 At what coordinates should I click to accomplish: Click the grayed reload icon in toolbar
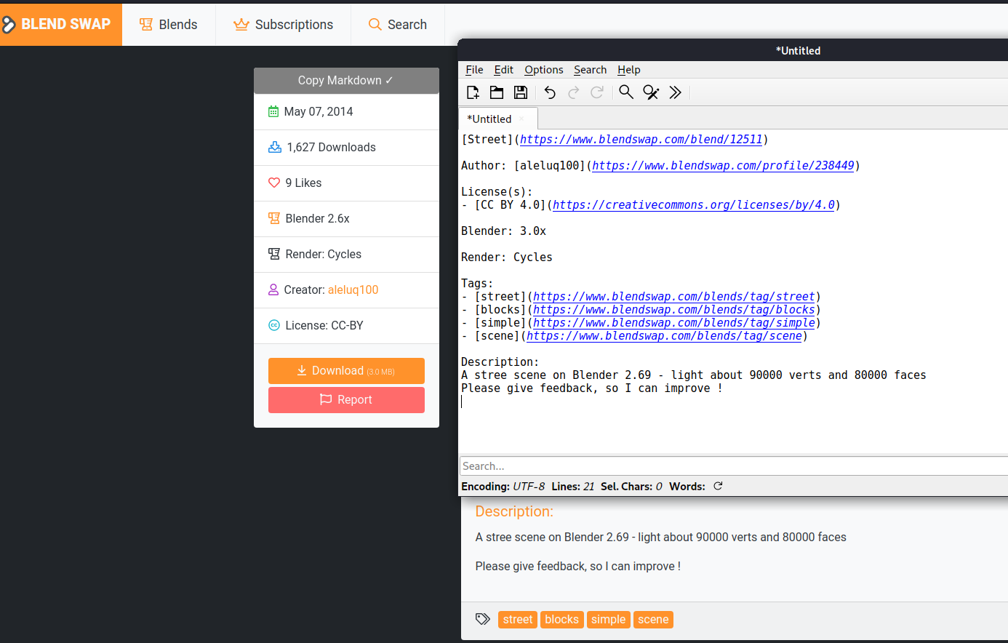coord(597,92)
